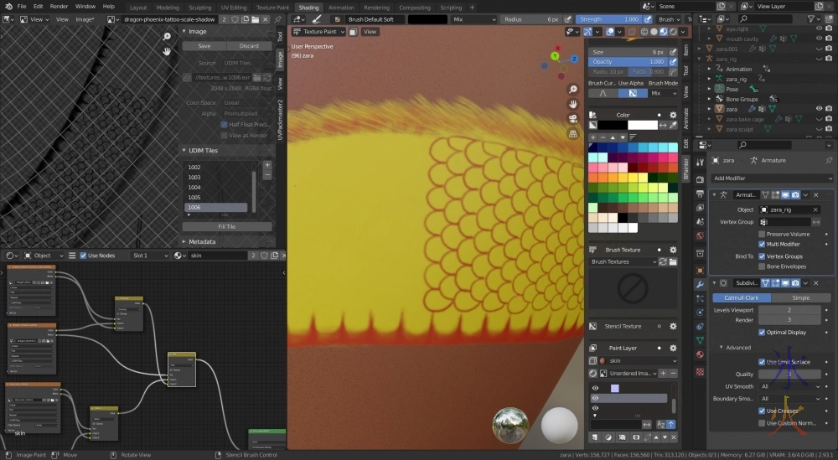Open the Add Modifier dropdown
Screen dimensions: 838x460
pyautogui.click(x=771, y=178)
